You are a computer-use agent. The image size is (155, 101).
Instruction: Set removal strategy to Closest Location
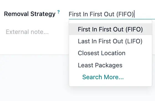110,53
